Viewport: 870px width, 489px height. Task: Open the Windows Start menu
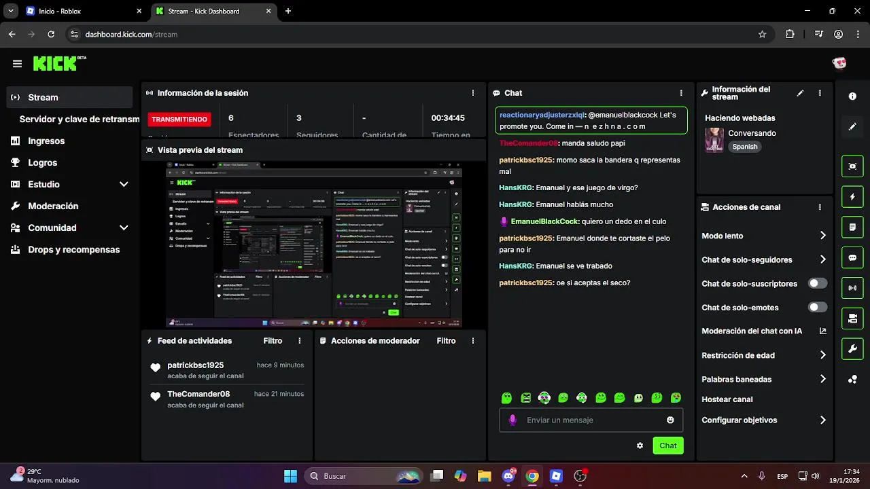tap(290, 476)
